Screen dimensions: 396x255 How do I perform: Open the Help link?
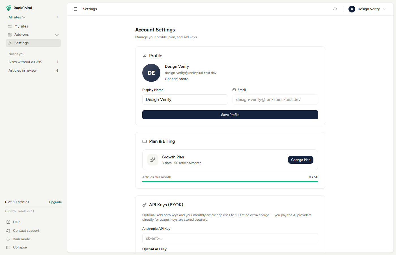pyautogui.click(x=17, y=222)
